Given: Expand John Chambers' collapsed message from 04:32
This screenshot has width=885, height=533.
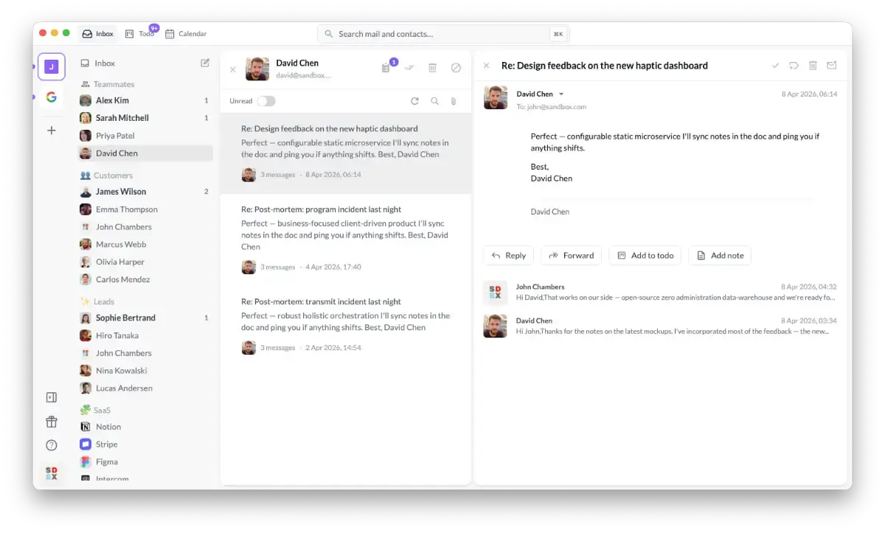Looking at the screenshot, I should tap(660, 292).
